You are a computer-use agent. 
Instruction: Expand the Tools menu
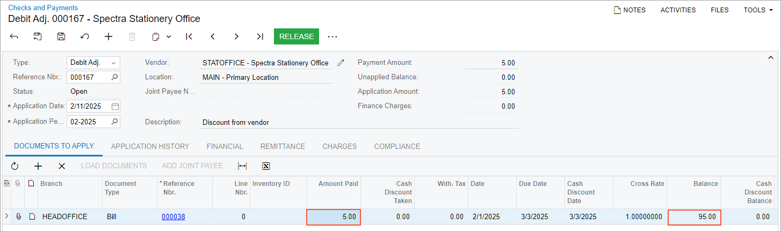[758, 10]
